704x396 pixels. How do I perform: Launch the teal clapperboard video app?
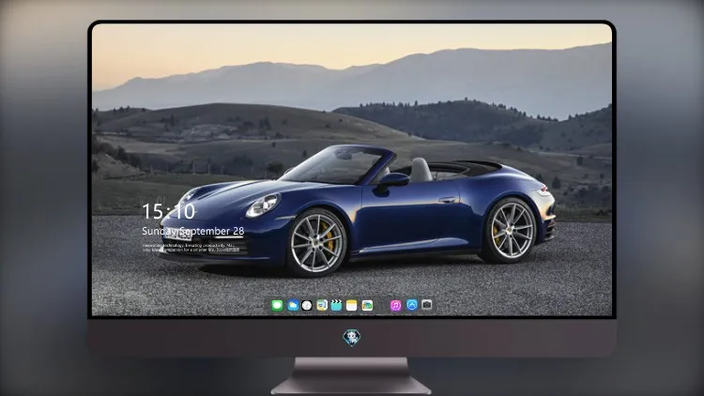point(336,306)
